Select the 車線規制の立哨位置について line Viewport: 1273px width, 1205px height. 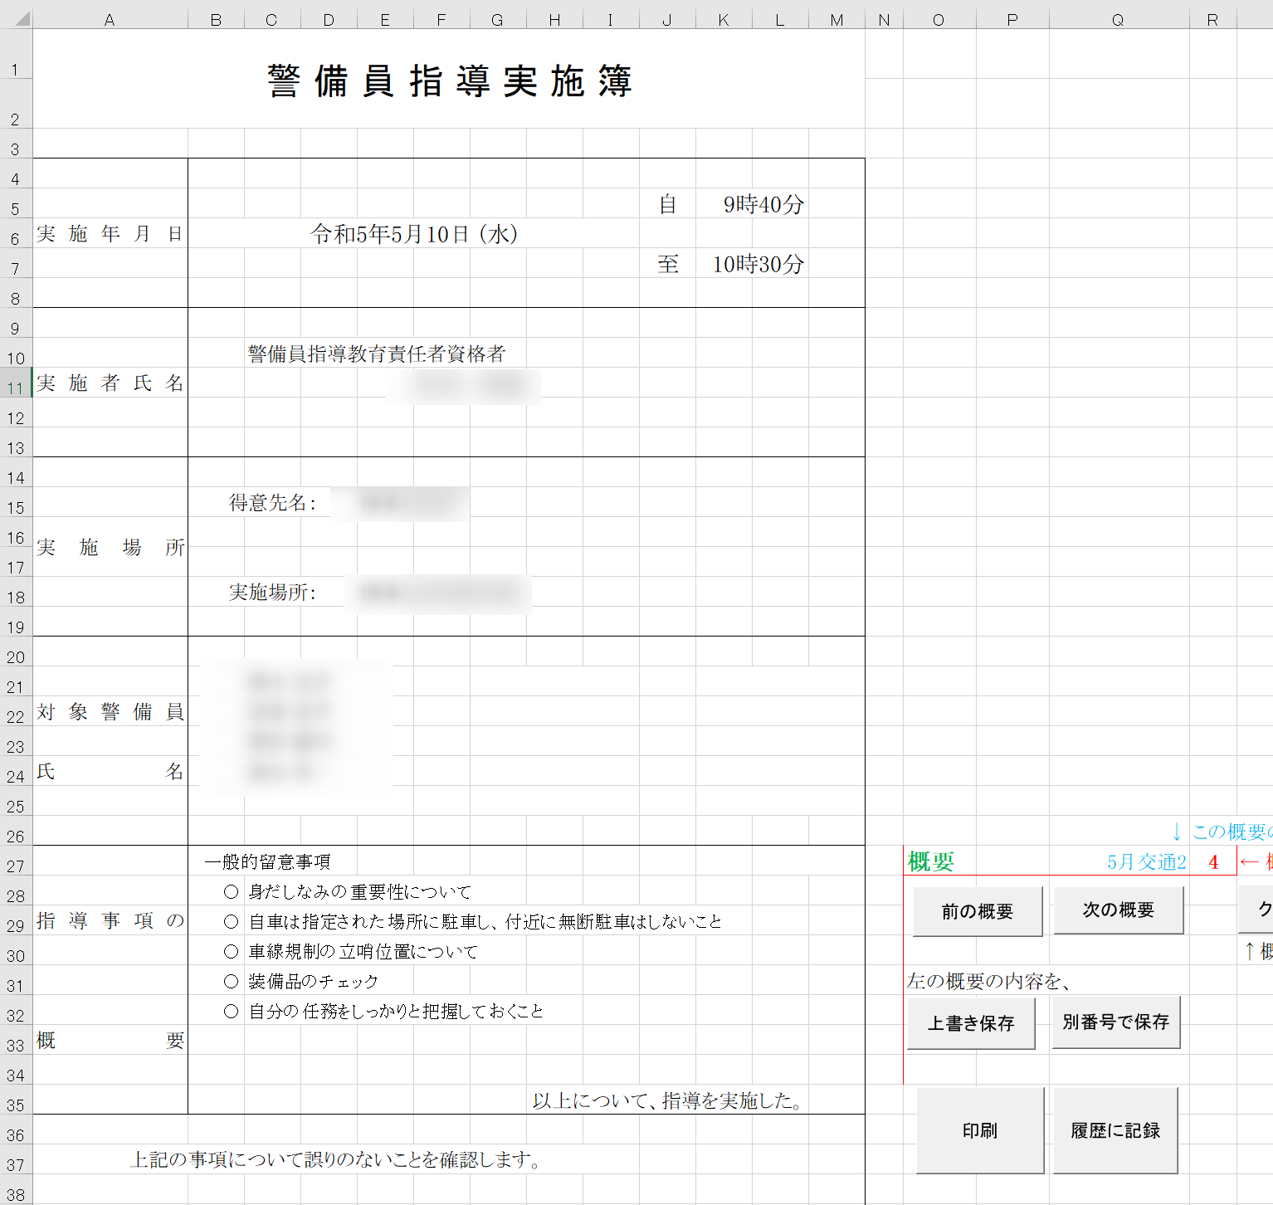pyautogui.click(x=363, y=952)
